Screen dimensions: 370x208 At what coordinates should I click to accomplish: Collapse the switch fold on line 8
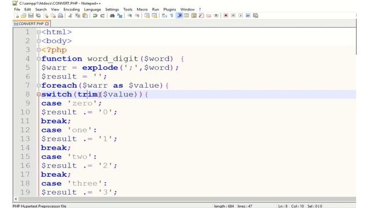click(39, 94)
